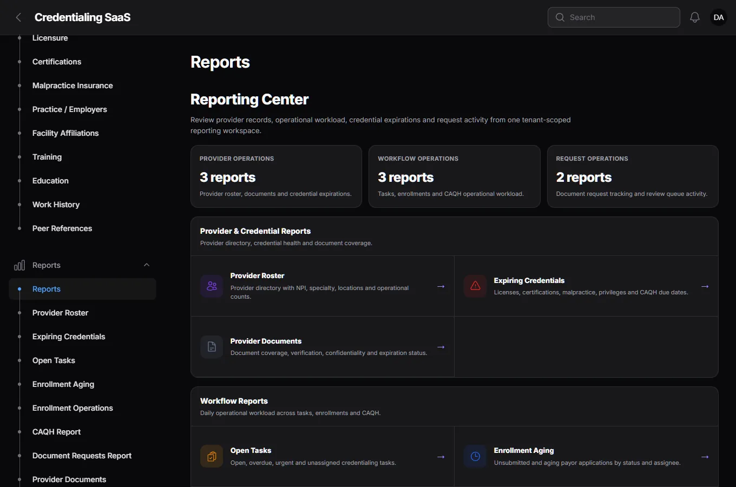Open the Provider Roster report title
Screen dimensions: 736x487
pyautogui.click(x=257, y=275)
